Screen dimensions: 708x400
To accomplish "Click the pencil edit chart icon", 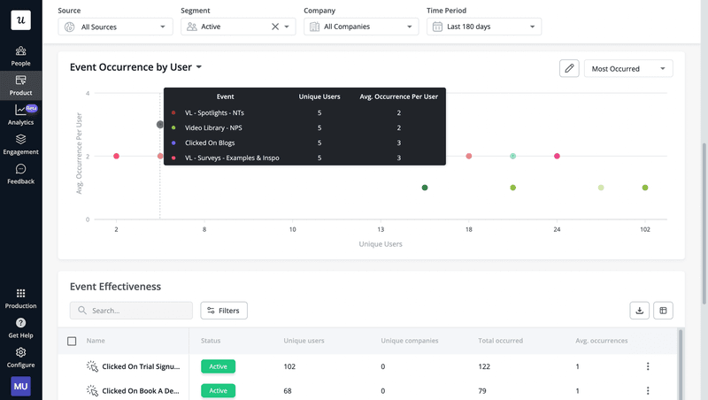I will coord(569,69).
